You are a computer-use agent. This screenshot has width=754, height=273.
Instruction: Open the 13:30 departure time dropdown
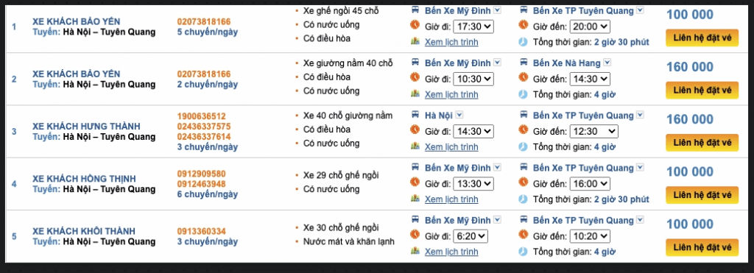473,184
